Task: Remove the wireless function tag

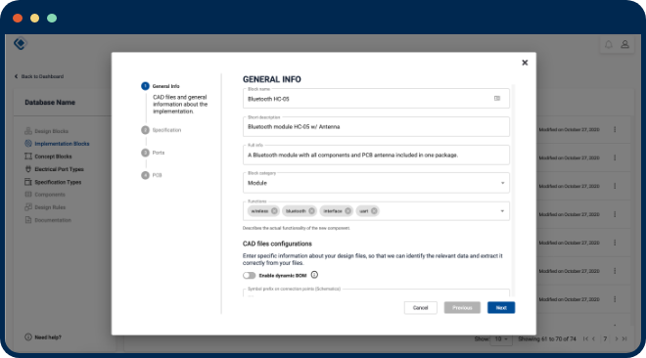Action: click(274, 211)
